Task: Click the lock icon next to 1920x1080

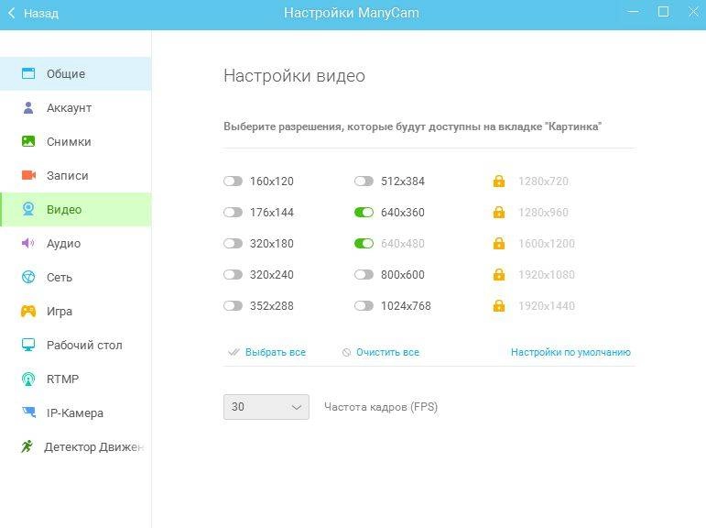Action: pyautogui.click(x=499, y=275)
